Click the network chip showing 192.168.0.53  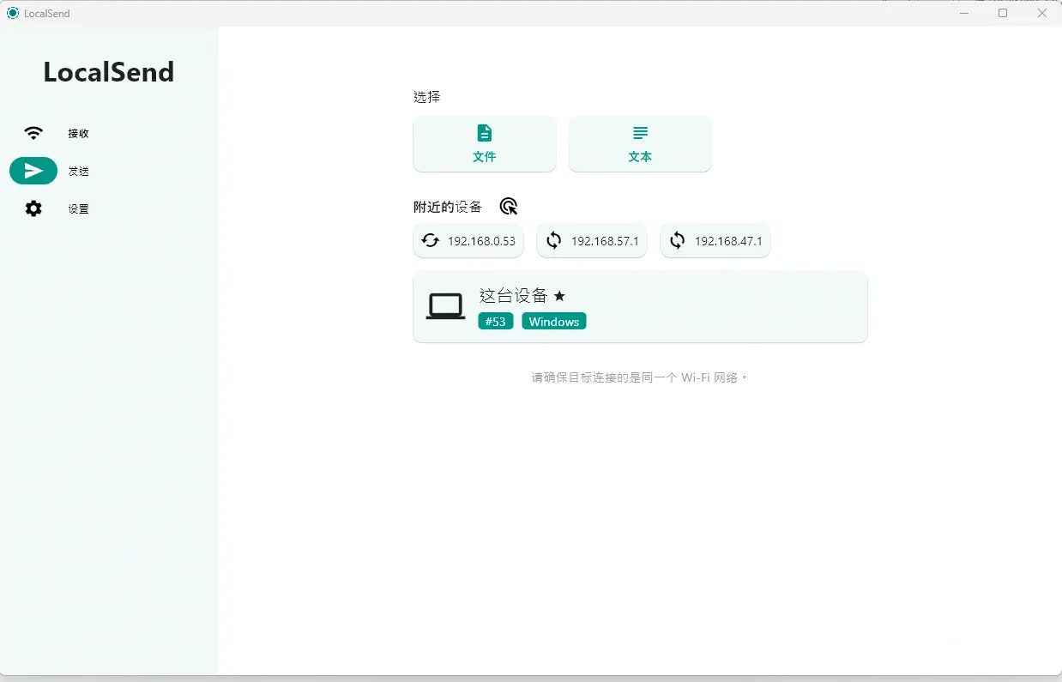468,241
